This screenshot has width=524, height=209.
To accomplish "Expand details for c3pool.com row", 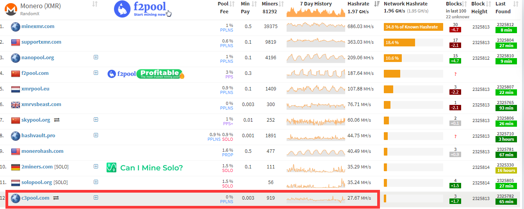I will click(96, 198).
